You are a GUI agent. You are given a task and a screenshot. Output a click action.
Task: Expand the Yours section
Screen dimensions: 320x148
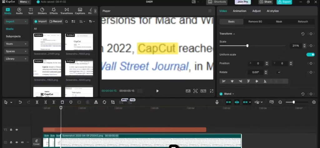pos(16,44)
